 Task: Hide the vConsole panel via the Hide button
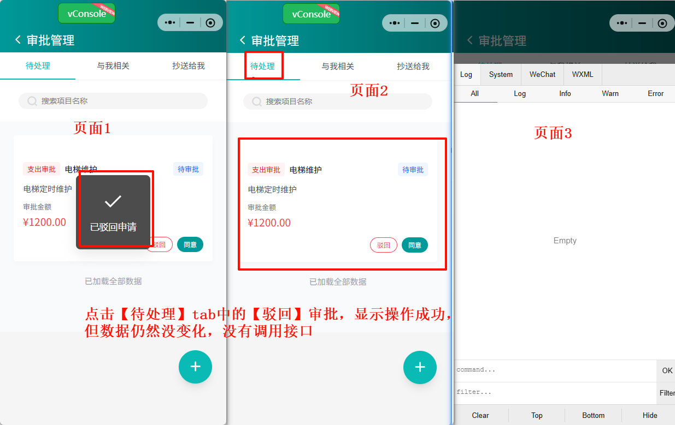tap(650, 415)
